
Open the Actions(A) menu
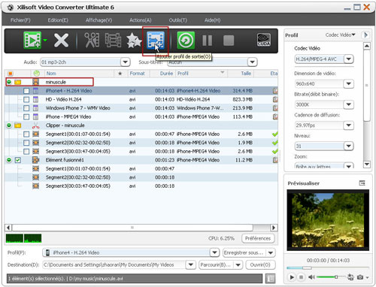[141, 20]
